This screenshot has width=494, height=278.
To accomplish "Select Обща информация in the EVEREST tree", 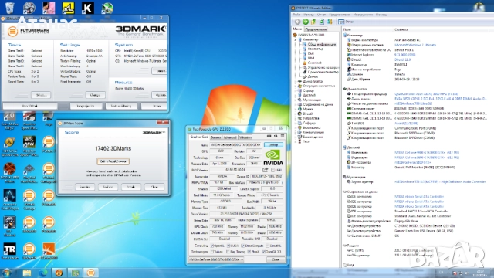I will pos(321,45).
